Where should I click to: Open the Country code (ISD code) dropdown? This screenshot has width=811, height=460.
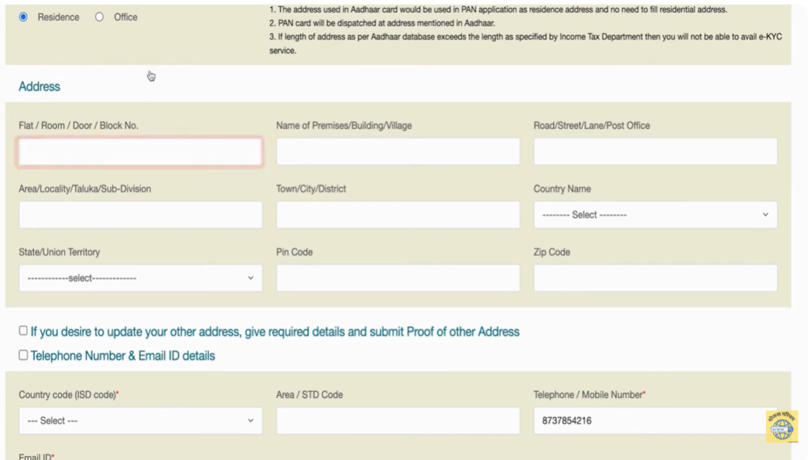[140, 420]
